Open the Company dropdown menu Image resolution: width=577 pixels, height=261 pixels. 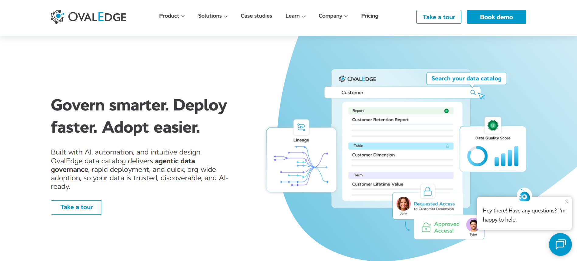point(333,16)
